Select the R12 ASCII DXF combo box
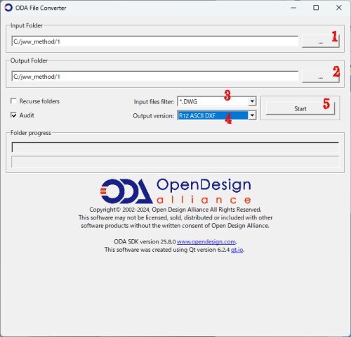This screenshot has height=337, width=351. pyautogui.click(x=217, y=115)
